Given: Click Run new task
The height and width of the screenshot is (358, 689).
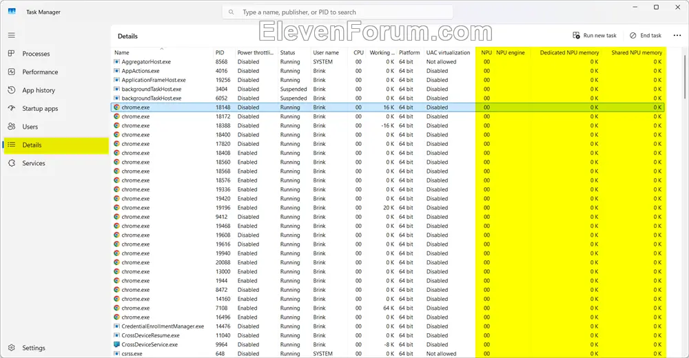Looking at the screenshot, I should pos(595,36).
